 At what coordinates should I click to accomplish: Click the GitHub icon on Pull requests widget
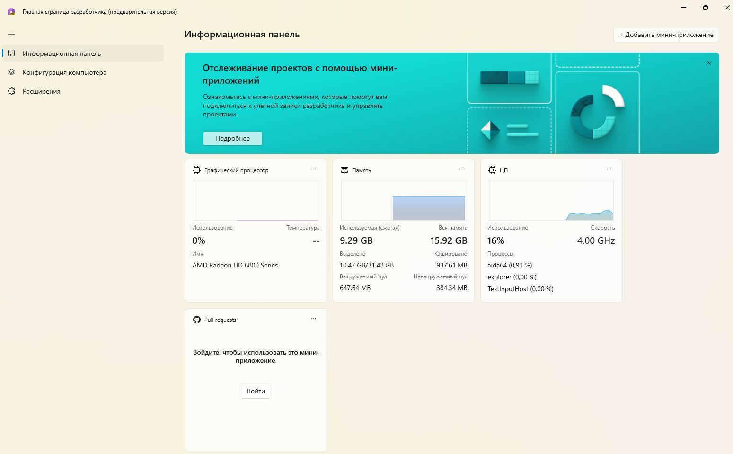[197, 320]
